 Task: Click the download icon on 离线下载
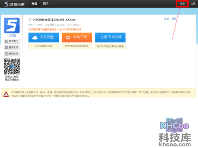(68, 38)
